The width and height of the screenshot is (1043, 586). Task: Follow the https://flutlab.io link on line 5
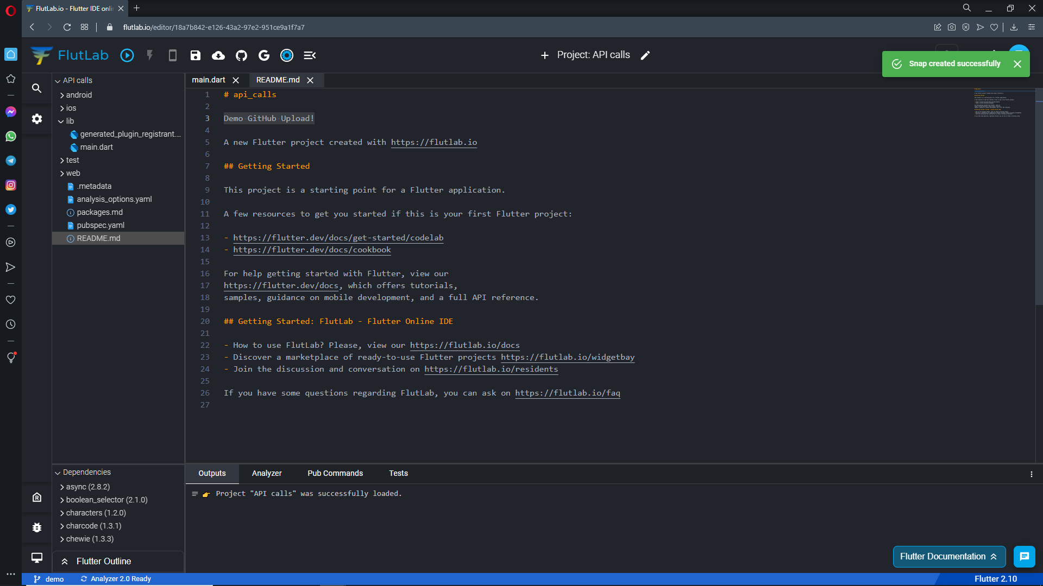tap(434, 142)
